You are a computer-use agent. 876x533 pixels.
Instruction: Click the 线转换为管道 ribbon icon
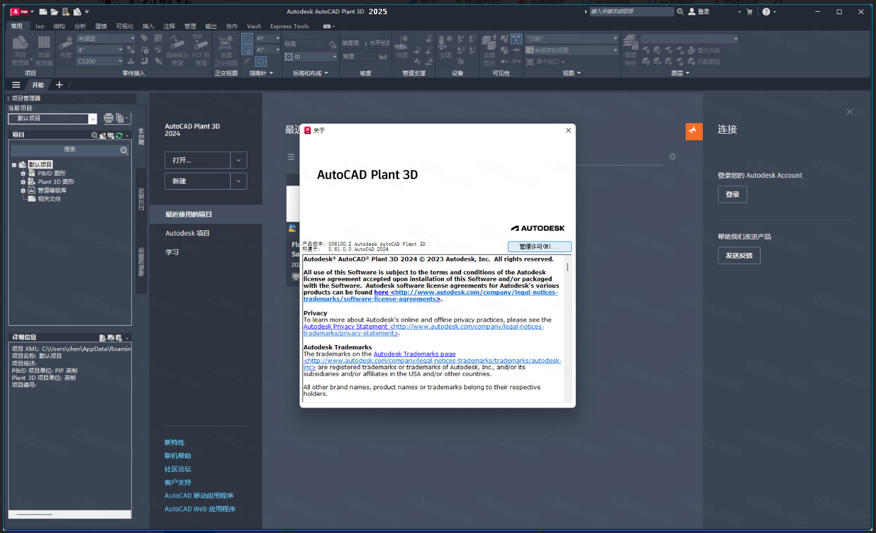[177, 49]
